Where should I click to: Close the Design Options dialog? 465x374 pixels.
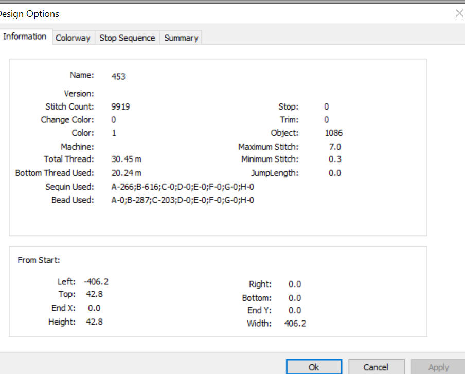coord(459,13)
